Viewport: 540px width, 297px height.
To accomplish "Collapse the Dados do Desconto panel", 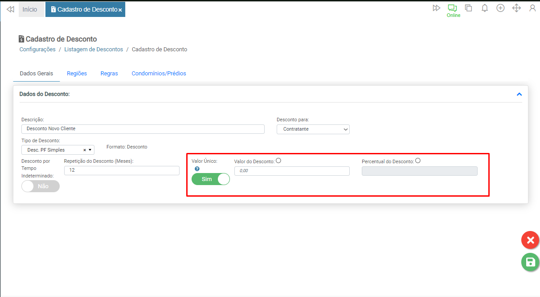I will click(x=519, y=95).
